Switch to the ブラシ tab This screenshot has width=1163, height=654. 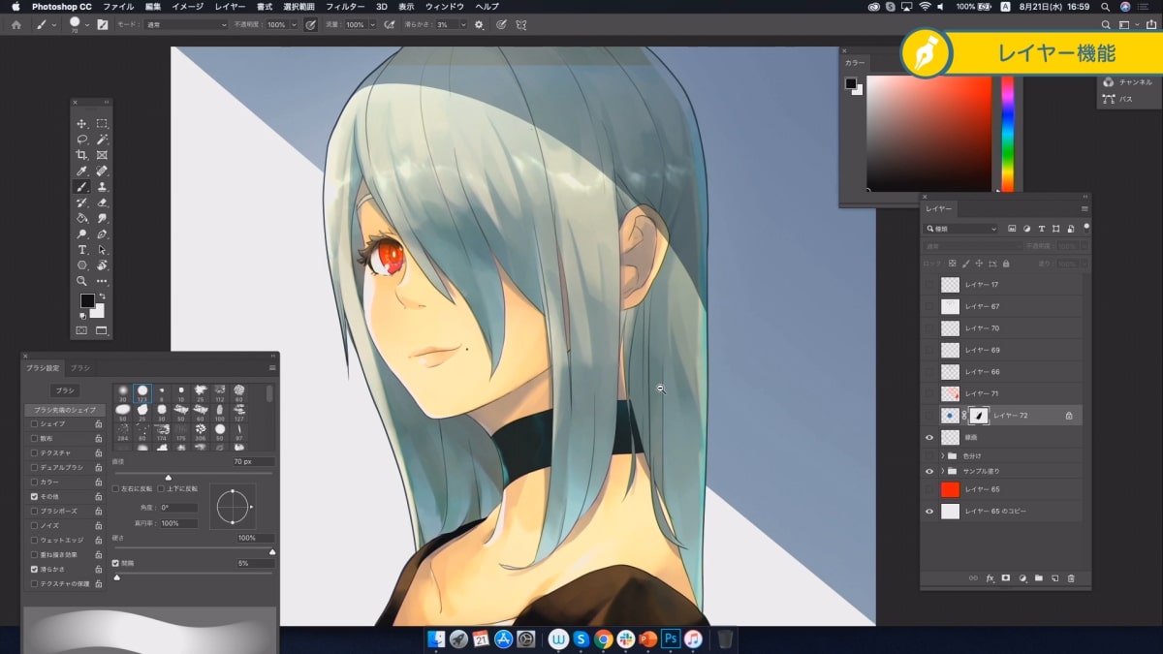click(x=79, y=368)
